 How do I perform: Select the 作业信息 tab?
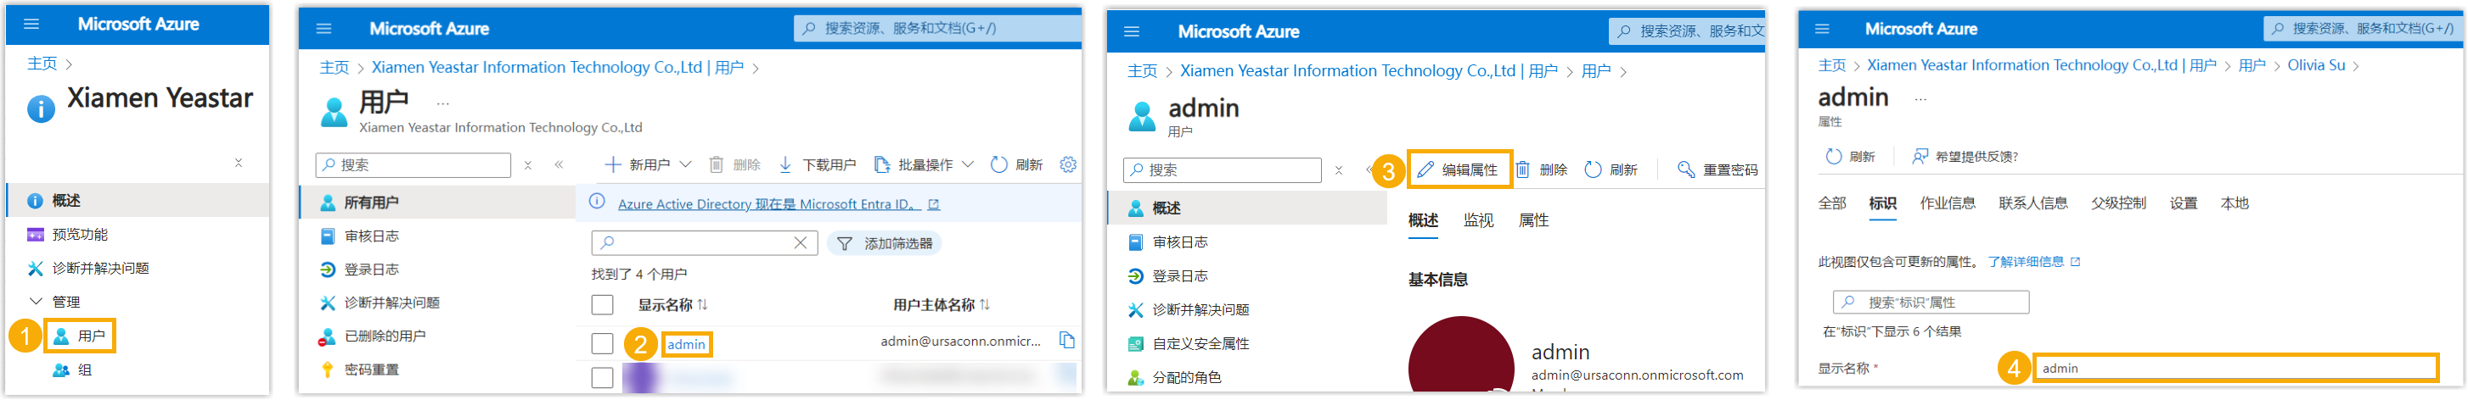point(1947,204)
